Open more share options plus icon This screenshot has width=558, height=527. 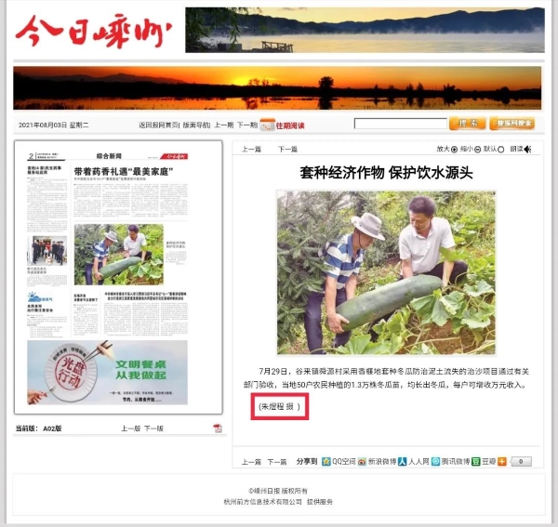pyautogui.click(x=502, y=461)
